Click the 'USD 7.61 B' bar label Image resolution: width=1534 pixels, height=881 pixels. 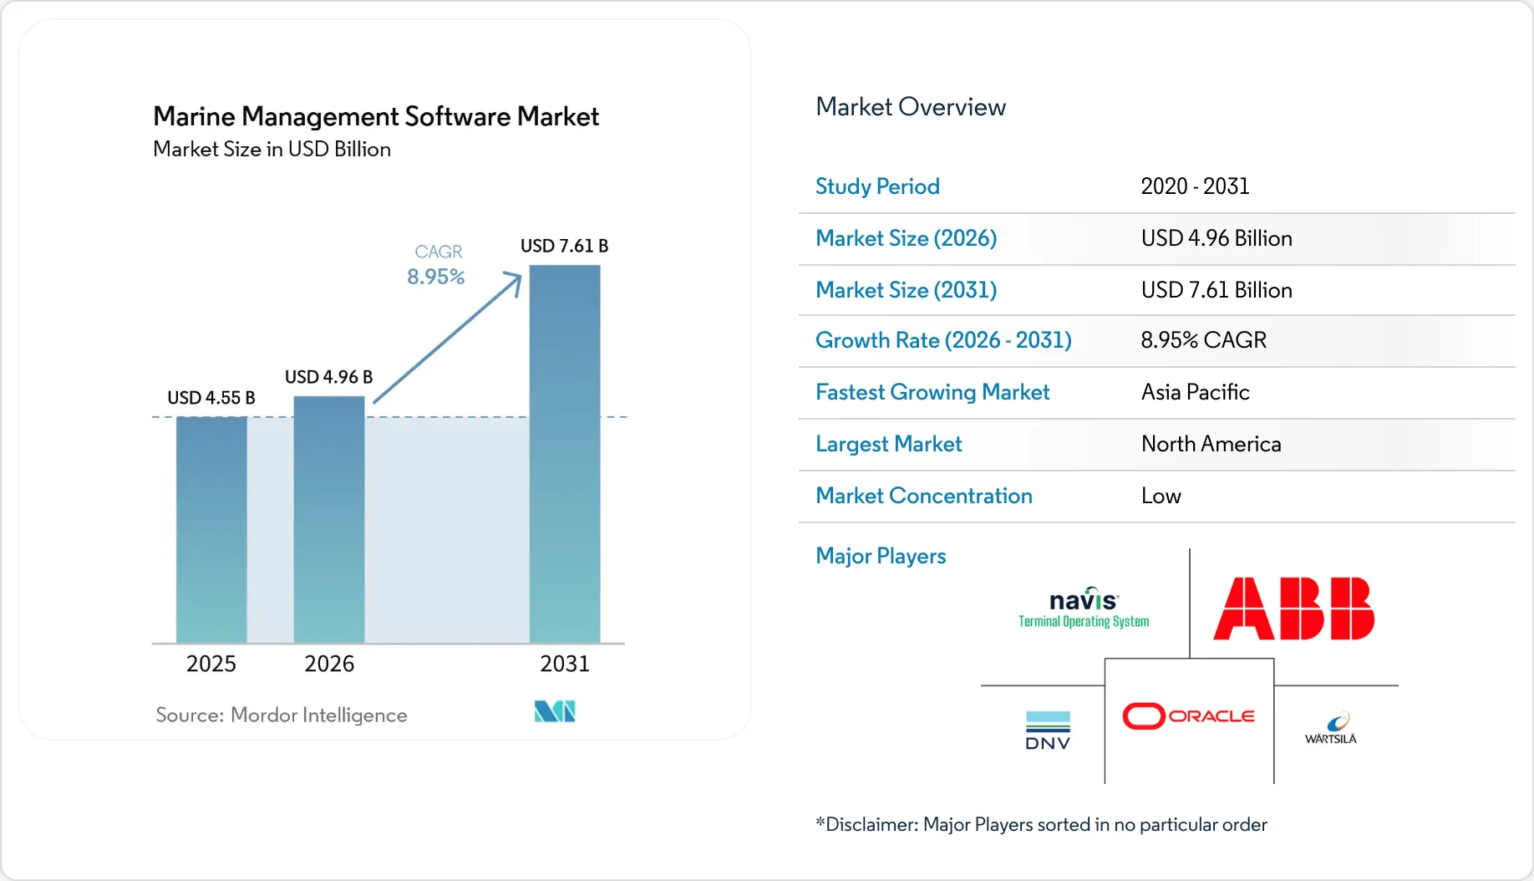pyautogui.click(x=565, y=246)
